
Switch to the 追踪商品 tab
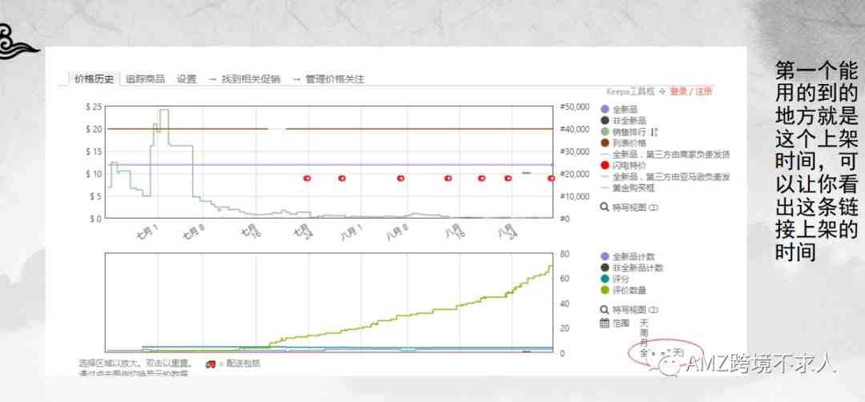[145, 78]
